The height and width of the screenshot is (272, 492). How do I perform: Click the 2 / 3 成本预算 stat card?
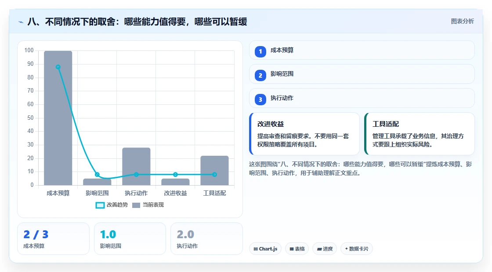click(53, 239)
